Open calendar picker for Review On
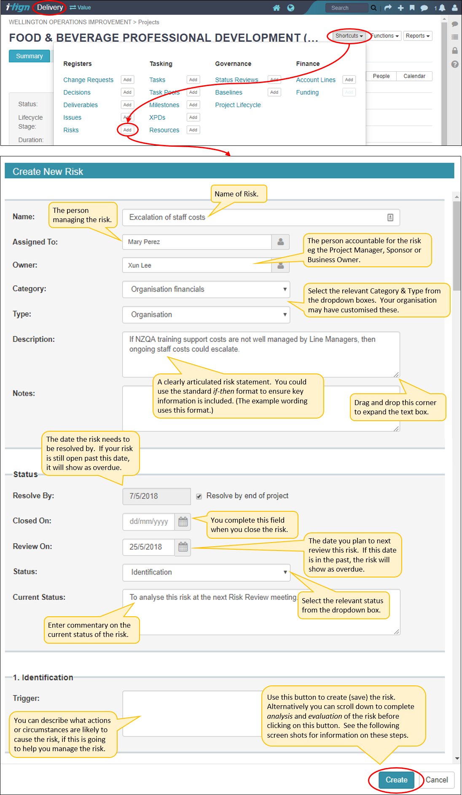462x795 pixels. click(x=183, y=547)
